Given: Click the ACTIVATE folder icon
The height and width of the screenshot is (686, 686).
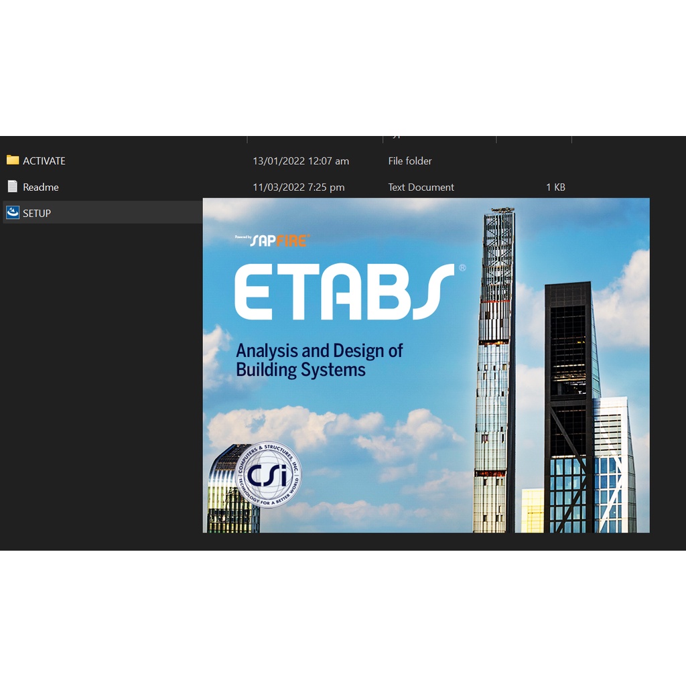Looking at the screenshot, I should pos(13,160).
